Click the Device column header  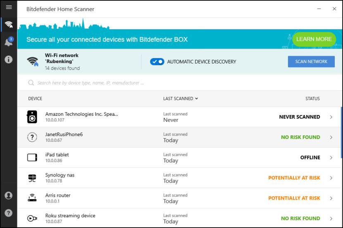[35, 99]
